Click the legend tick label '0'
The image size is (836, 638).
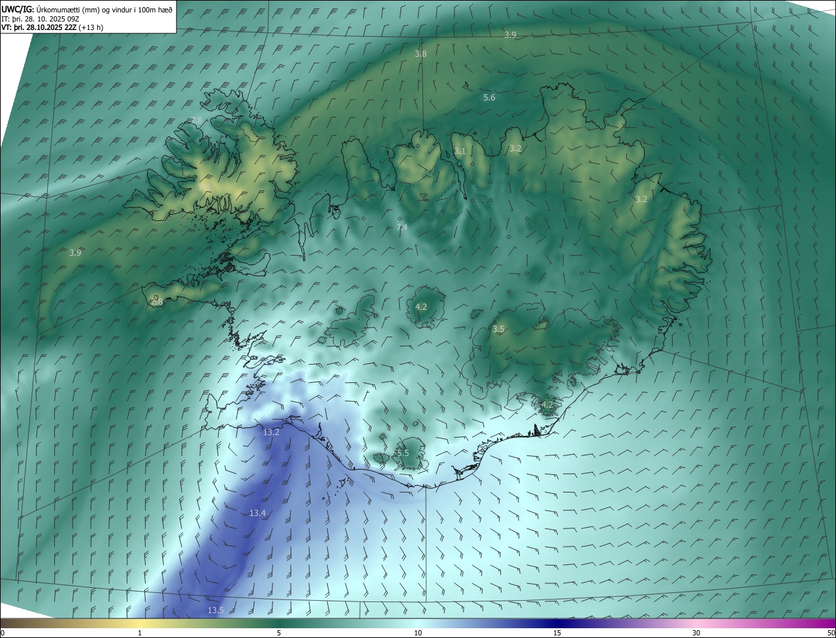(3, 633)
